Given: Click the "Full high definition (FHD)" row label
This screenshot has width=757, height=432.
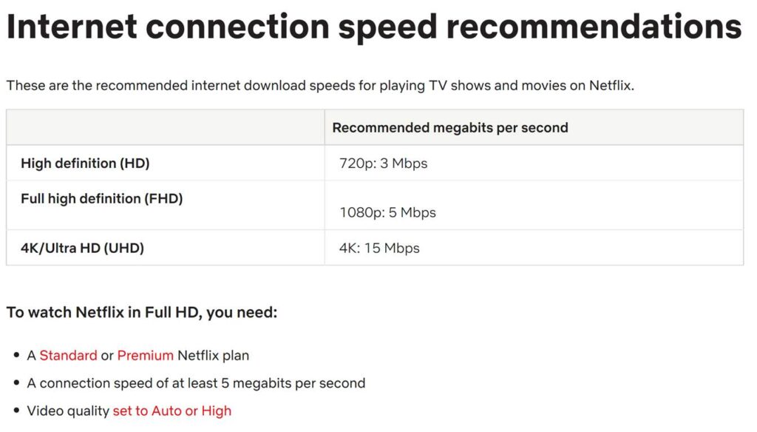Looking at the screenshot, I should (101, 199).
